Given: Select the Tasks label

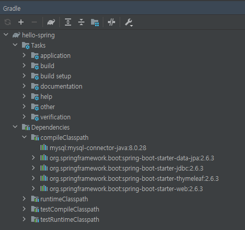Looking at the screenshot, I should 38,46.
